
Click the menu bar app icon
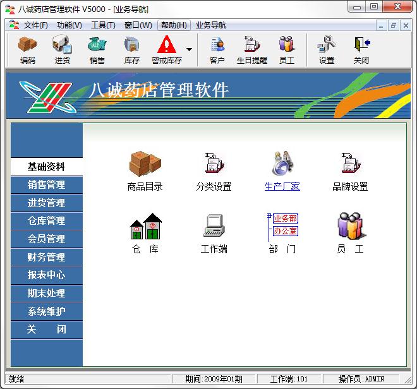click(x=14, y=25)
